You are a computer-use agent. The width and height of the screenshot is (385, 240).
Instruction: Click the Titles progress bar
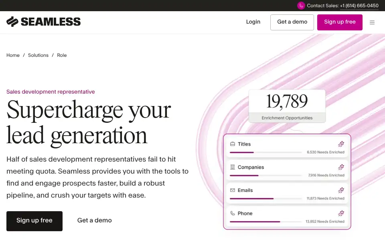(x=266, y=152)
